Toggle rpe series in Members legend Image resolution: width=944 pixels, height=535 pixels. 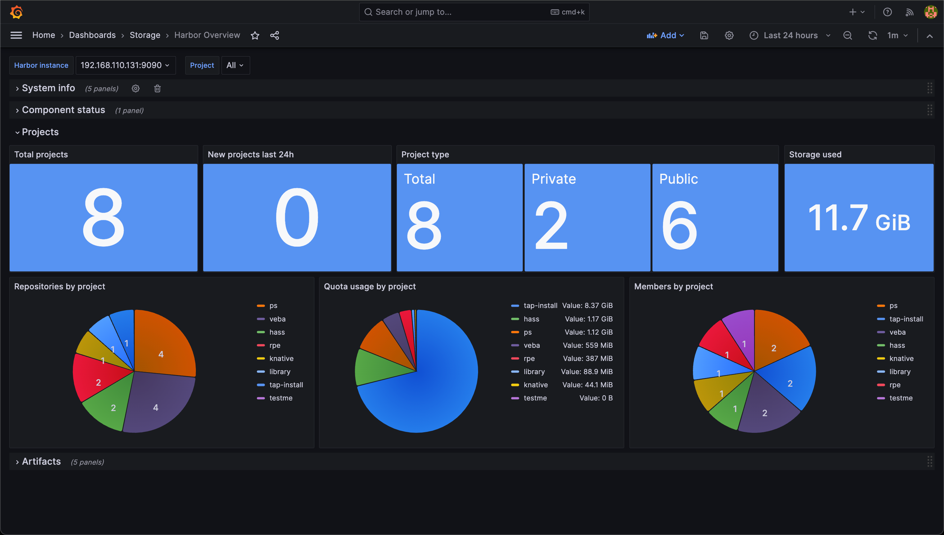point(895,385)
